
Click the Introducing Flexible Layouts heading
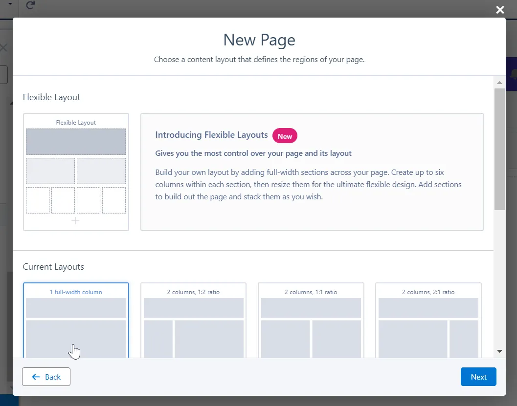coord(211,135)
